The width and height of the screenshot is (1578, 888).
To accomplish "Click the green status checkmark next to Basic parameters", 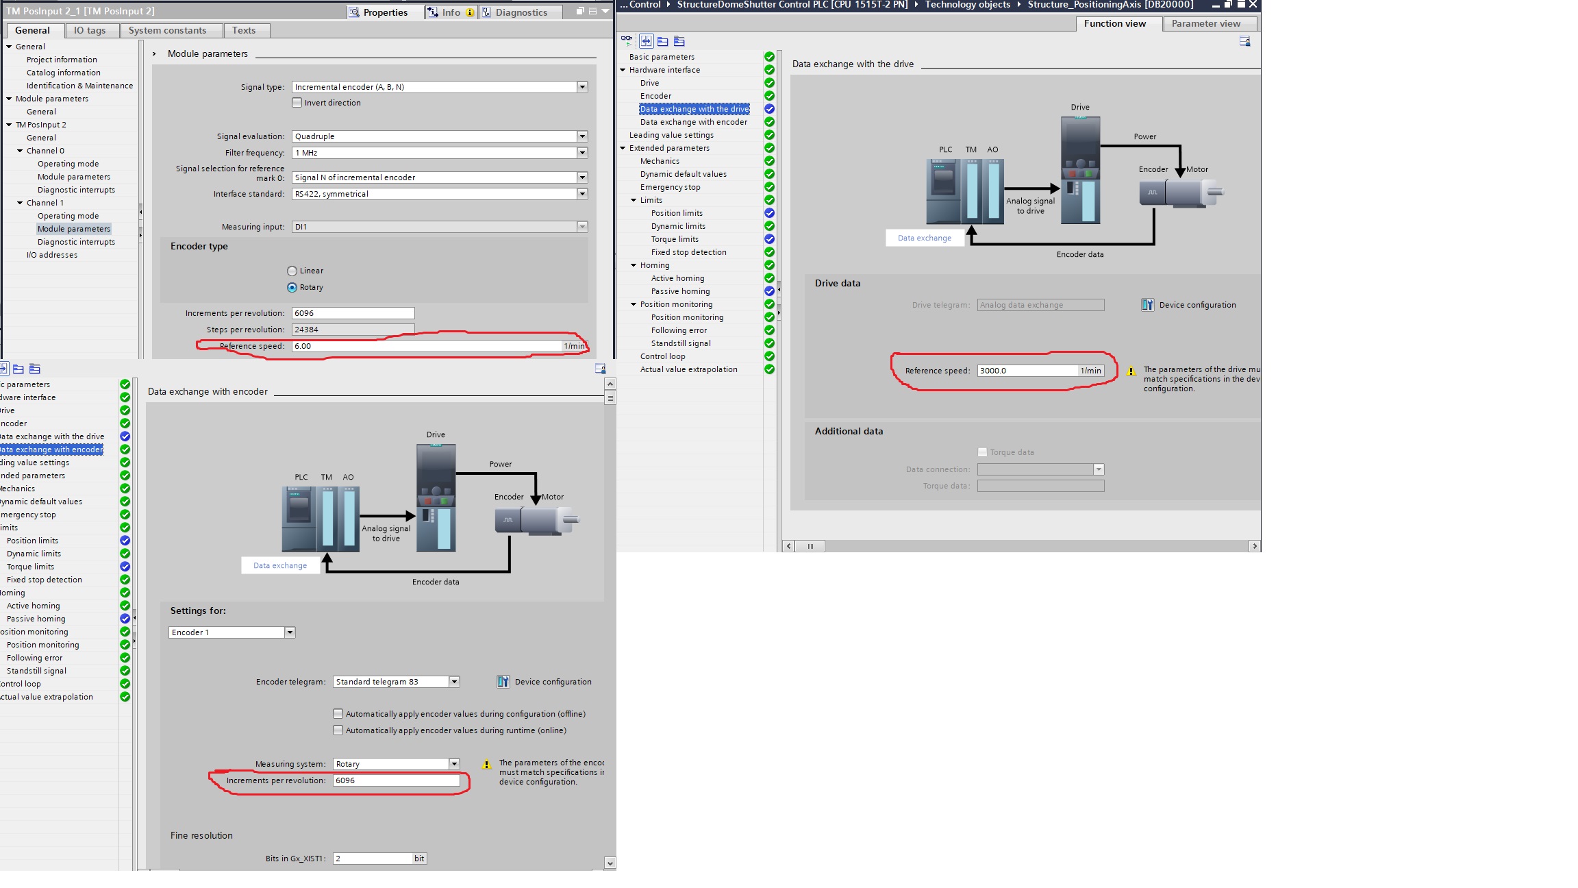I will click(x=769, y=57).
